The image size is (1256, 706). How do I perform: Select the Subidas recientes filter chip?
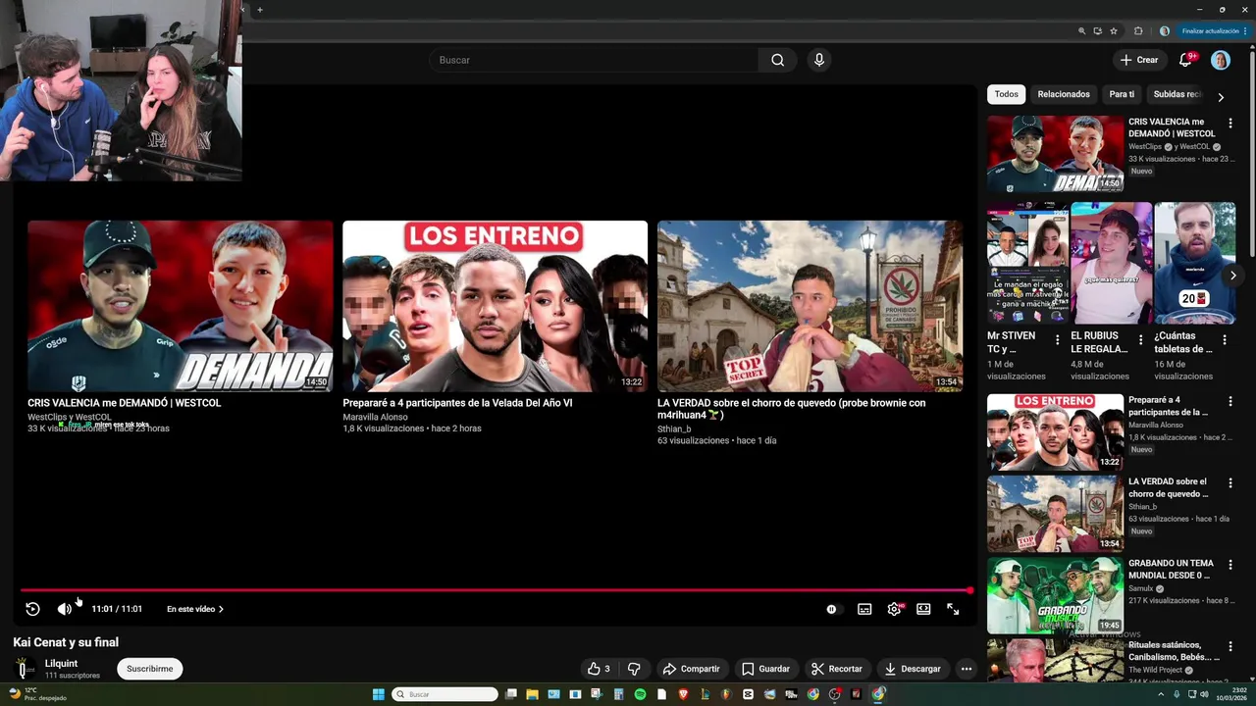(1177, 94)
